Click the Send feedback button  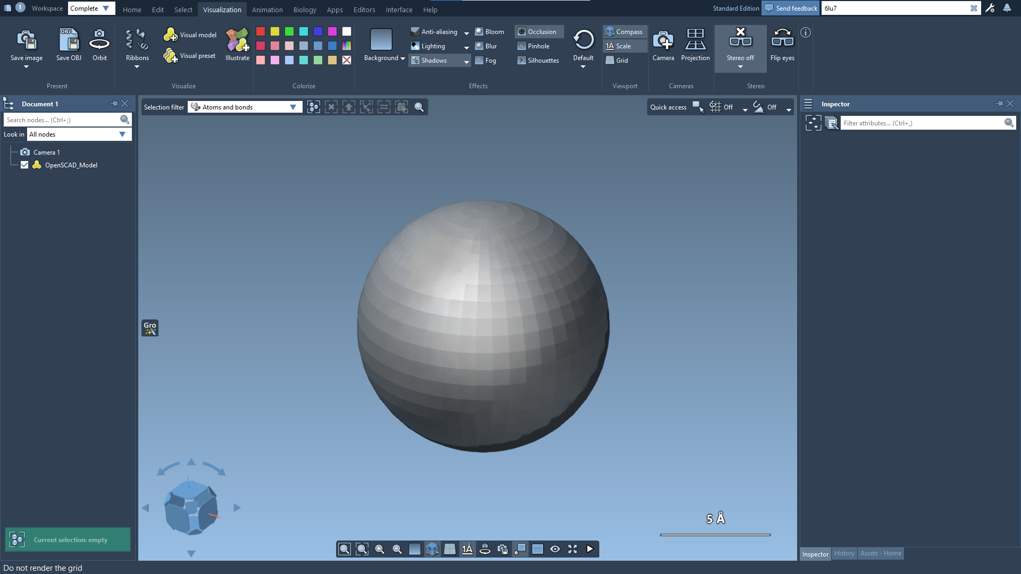(x=791, y=9)
